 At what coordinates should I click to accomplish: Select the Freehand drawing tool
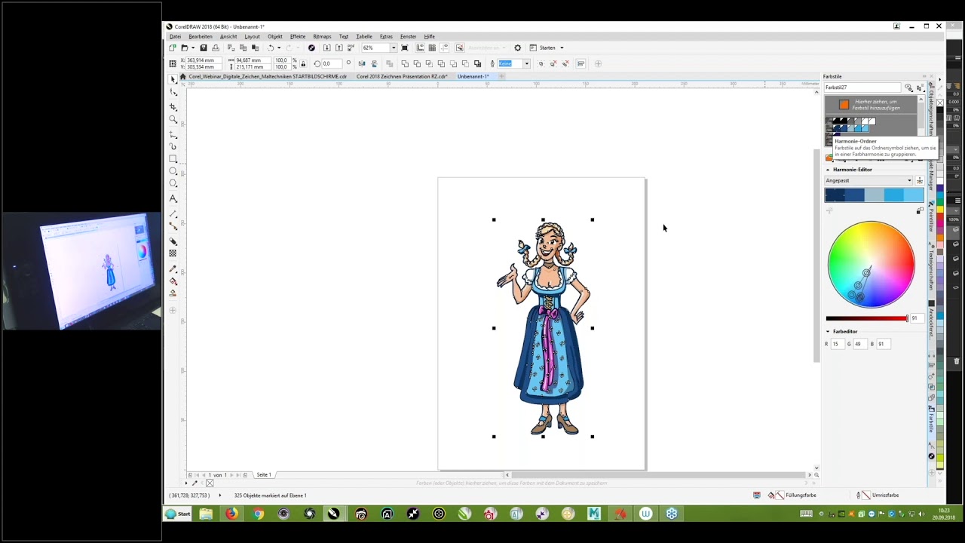pyautogui.click(x=173, y=133)
